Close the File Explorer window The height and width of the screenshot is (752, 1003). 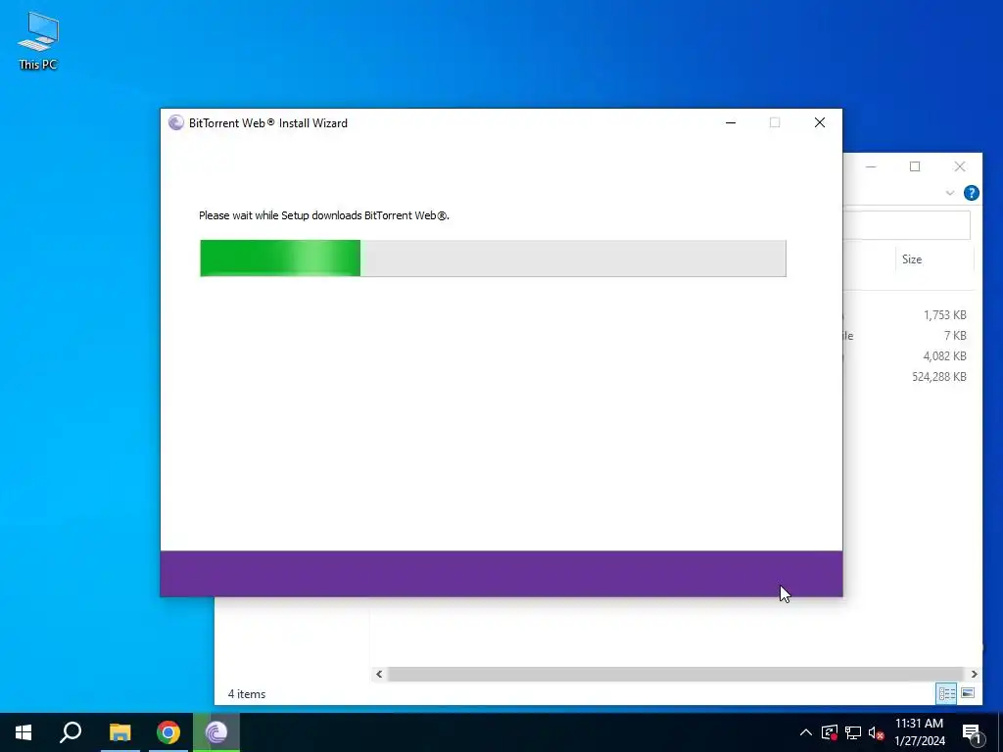[960, 166]
